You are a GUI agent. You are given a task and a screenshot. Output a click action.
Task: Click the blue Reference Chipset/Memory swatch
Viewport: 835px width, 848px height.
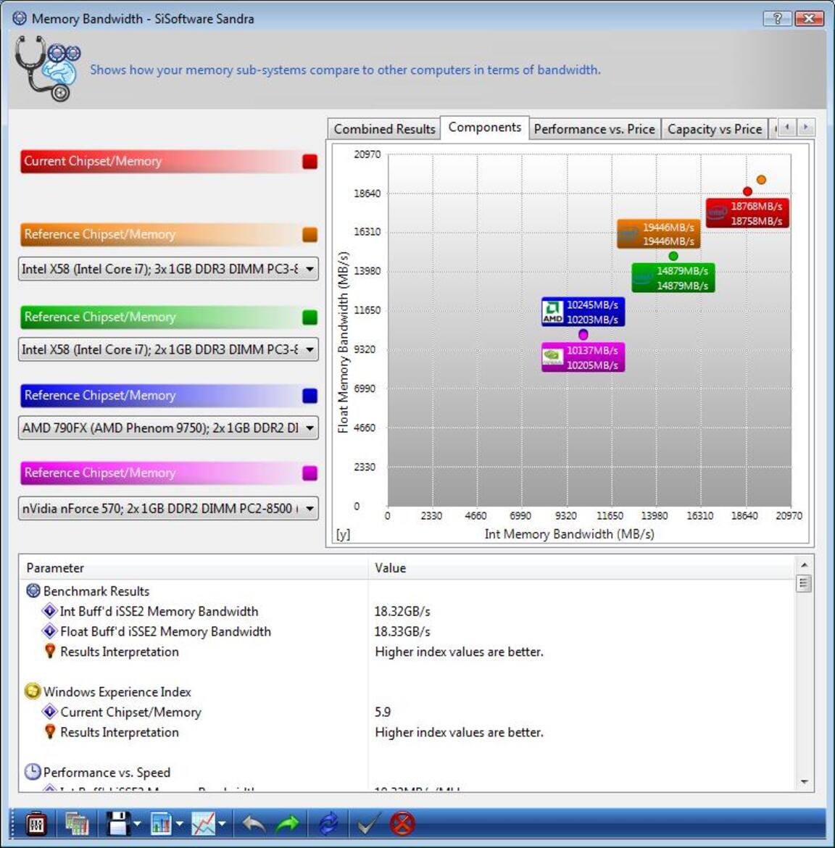pyautogui.click(x=310, y=395)
